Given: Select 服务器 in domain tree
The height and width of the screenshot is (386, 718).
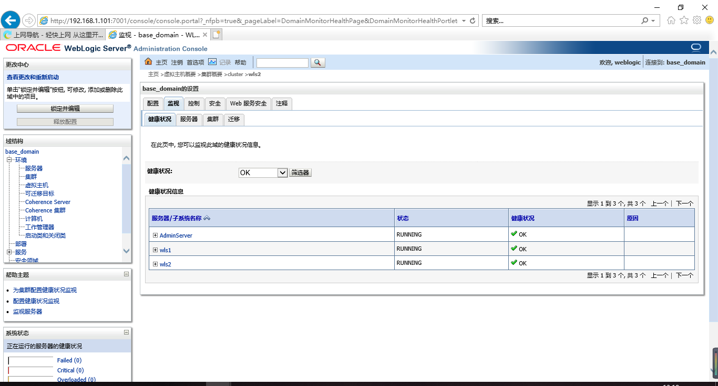Looking at the screenshot, I should (x=34, y=168).
